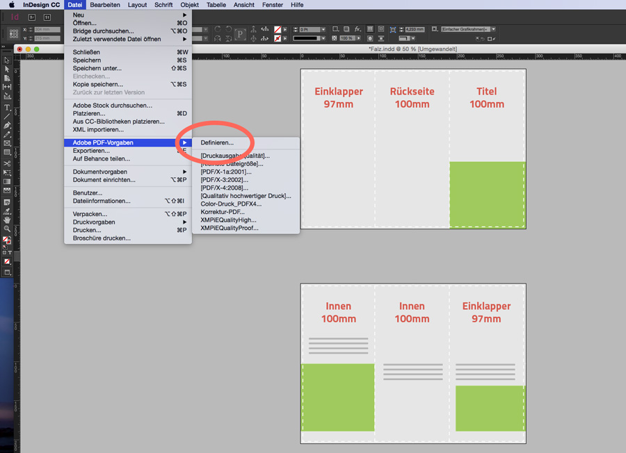Select the Line tool
Viewport: 626px width, 453px height.
[7, 117]
